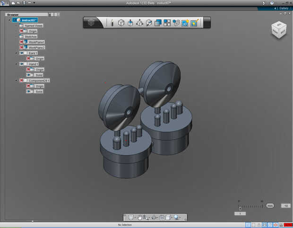The height and width of the screenshot is (228, 293).
Task: Click the ViewCube in the top right
Action: pyautogui.click(x=278, y=29)
